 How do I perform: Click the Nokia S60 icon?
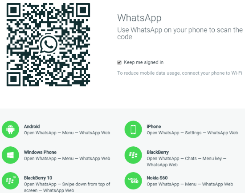point(133,181)
